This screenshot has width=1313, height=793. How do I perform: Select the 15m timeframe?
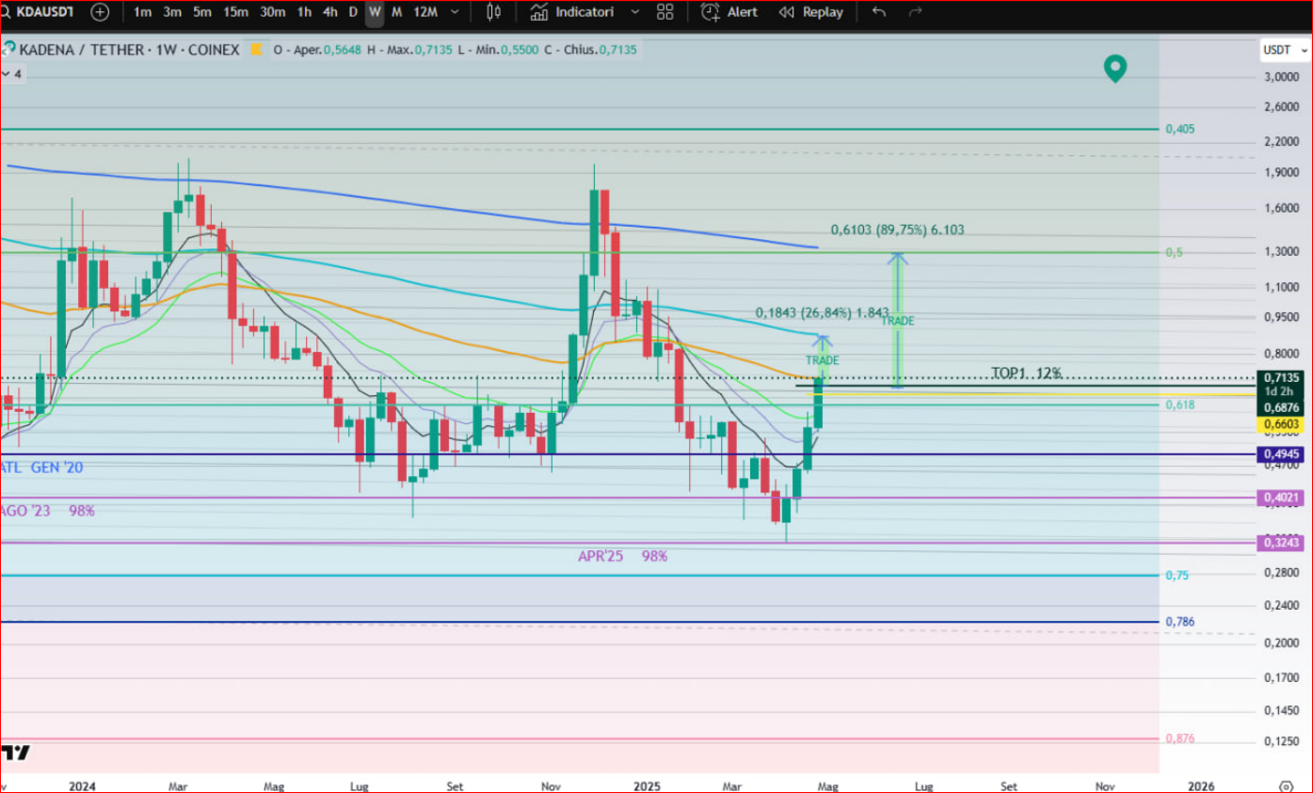click(x=235, y=12)
